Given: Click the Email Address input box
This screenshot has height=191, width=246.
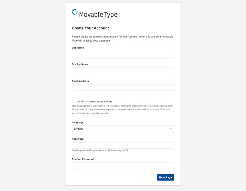Looking at the screenshot, I should (122, 87).
